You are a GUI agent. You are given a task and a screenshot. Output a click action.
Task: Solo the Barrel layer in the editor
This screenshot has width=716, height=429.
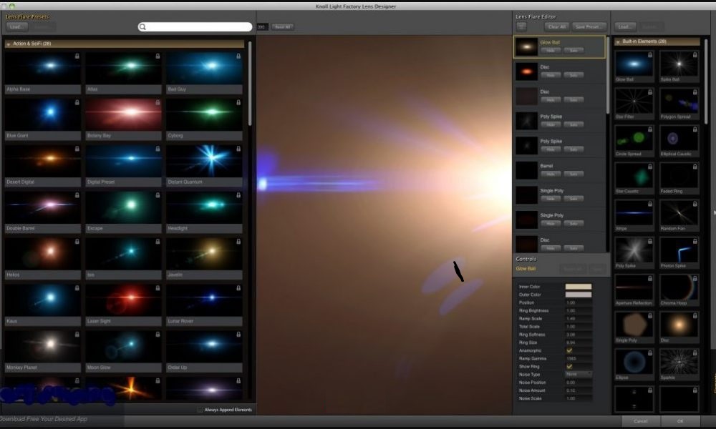tap(574, 174)
